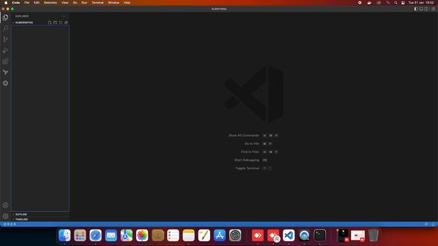Image resolution: width=438 pixels, height=246 pixels.
Task: Open App Store from the Dock
Action: click(220, 235)
